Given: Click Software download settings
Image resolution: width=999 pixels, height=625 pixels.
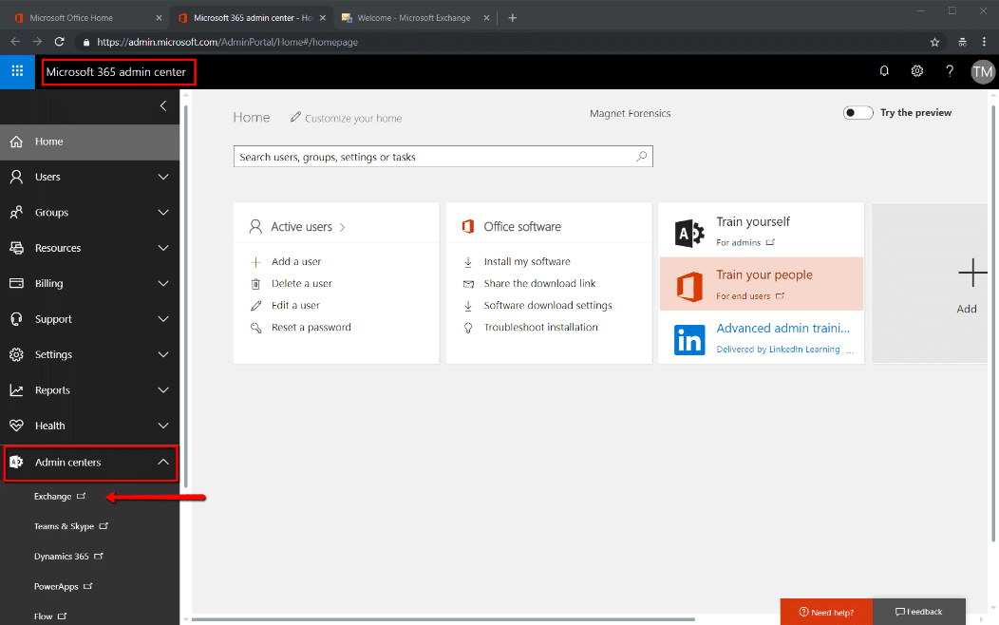Looking at the screenshot, I should (x=548, y=305).
